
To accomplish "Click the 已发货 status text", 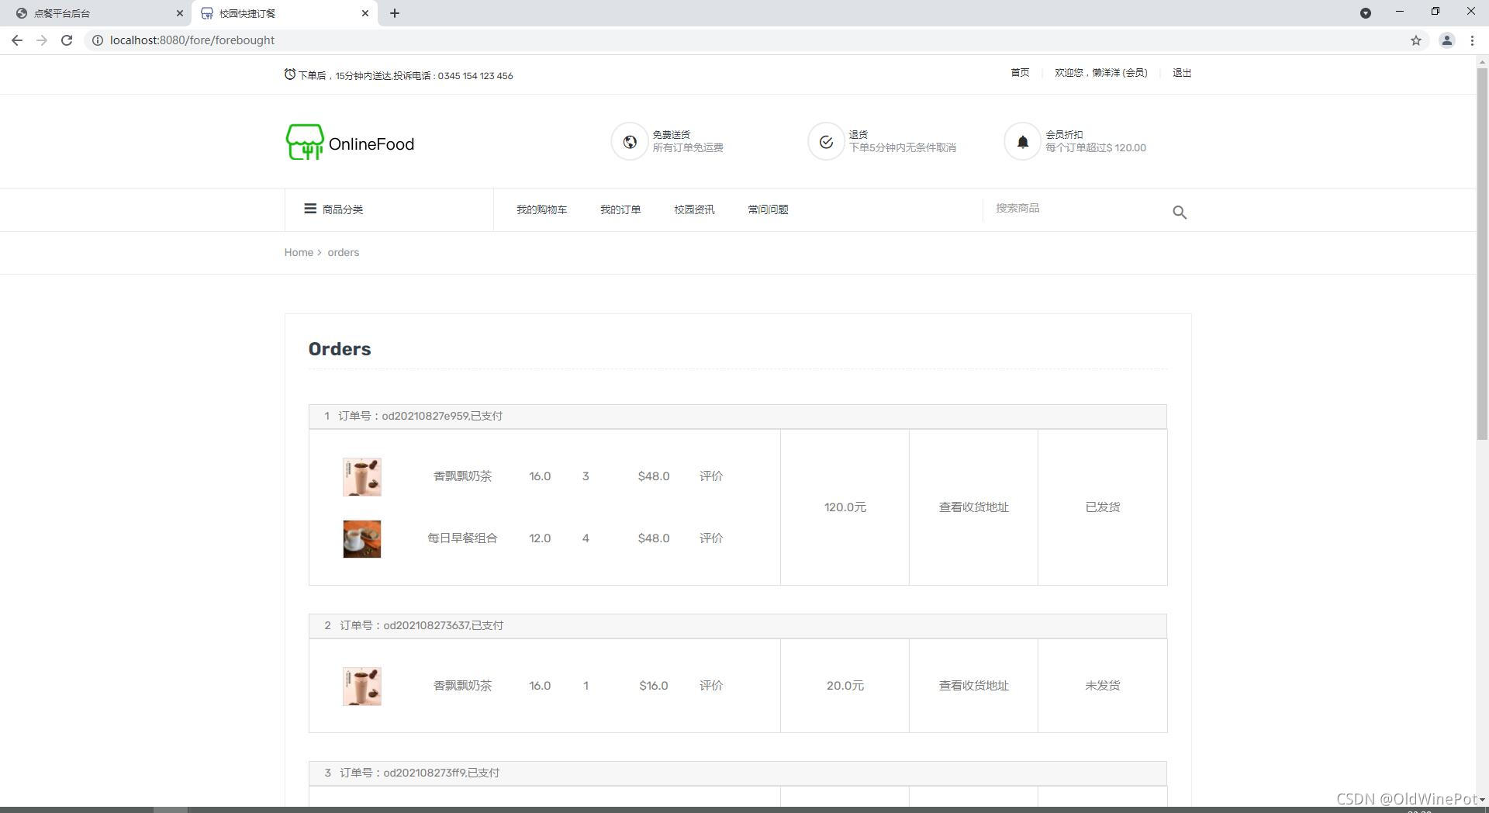I will click(x=1102, y=507).
